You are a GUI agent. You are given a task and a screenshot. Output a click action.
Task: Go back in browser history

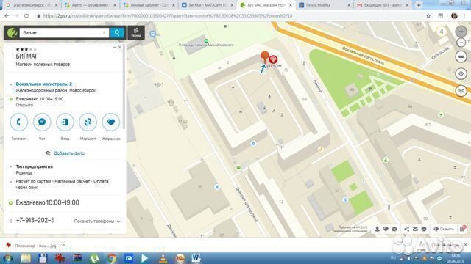pos(7,16)
